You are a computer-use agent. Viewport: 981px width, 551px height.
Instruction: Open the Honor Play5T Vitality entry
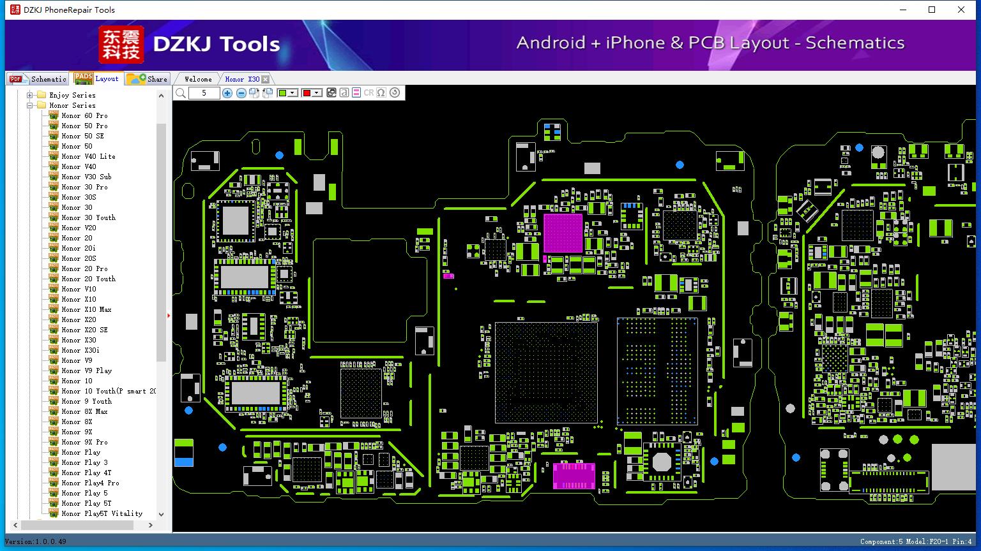click(x=102, y=513)
